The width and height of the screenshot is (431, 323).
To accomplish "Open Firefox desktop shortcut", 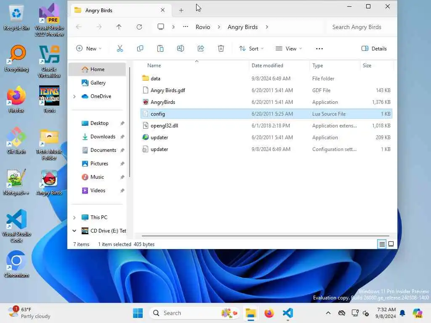I will pyautogui.click(x=16, y=100).
